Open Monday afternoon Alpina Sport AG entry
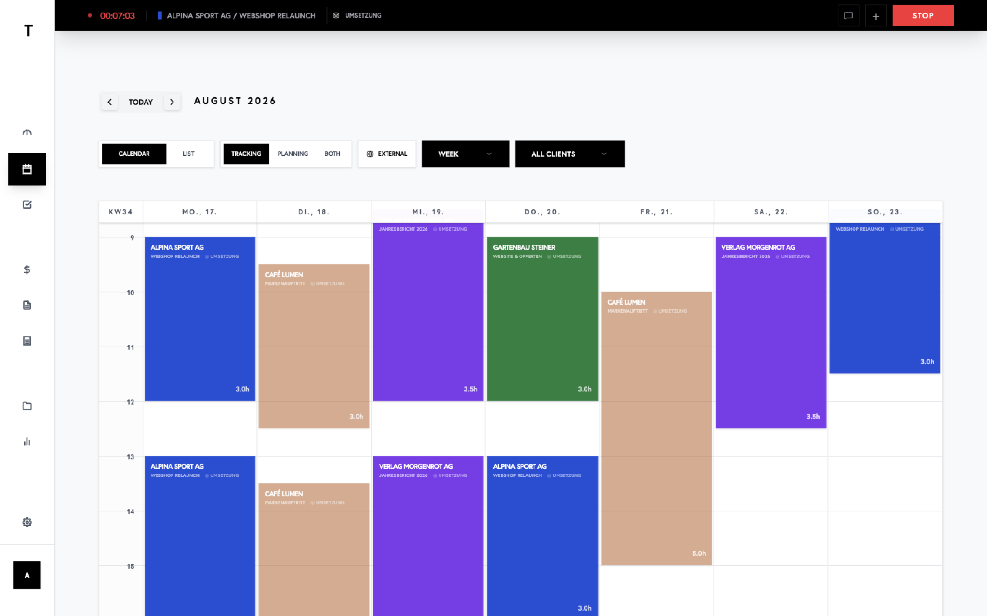987x616 pixels. click(x=200, y=536)
